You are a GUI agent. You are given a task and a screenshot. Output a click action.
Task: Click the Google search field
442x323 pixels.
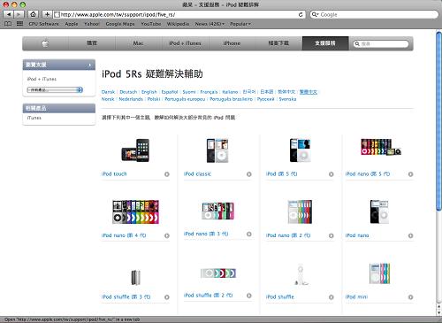coord(374,14)
